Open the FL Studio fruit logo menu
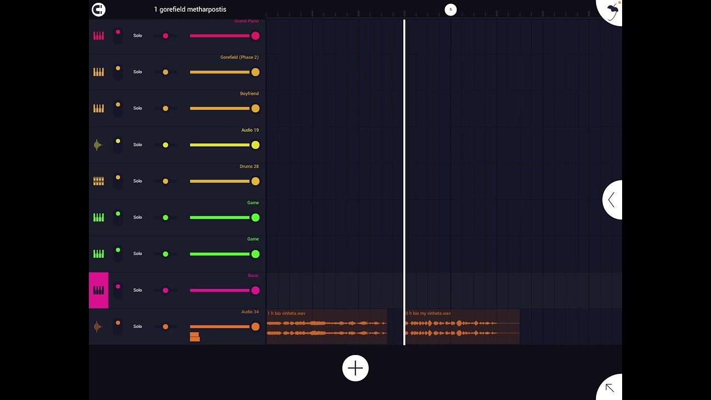The image size is (711, 400). 610,11
